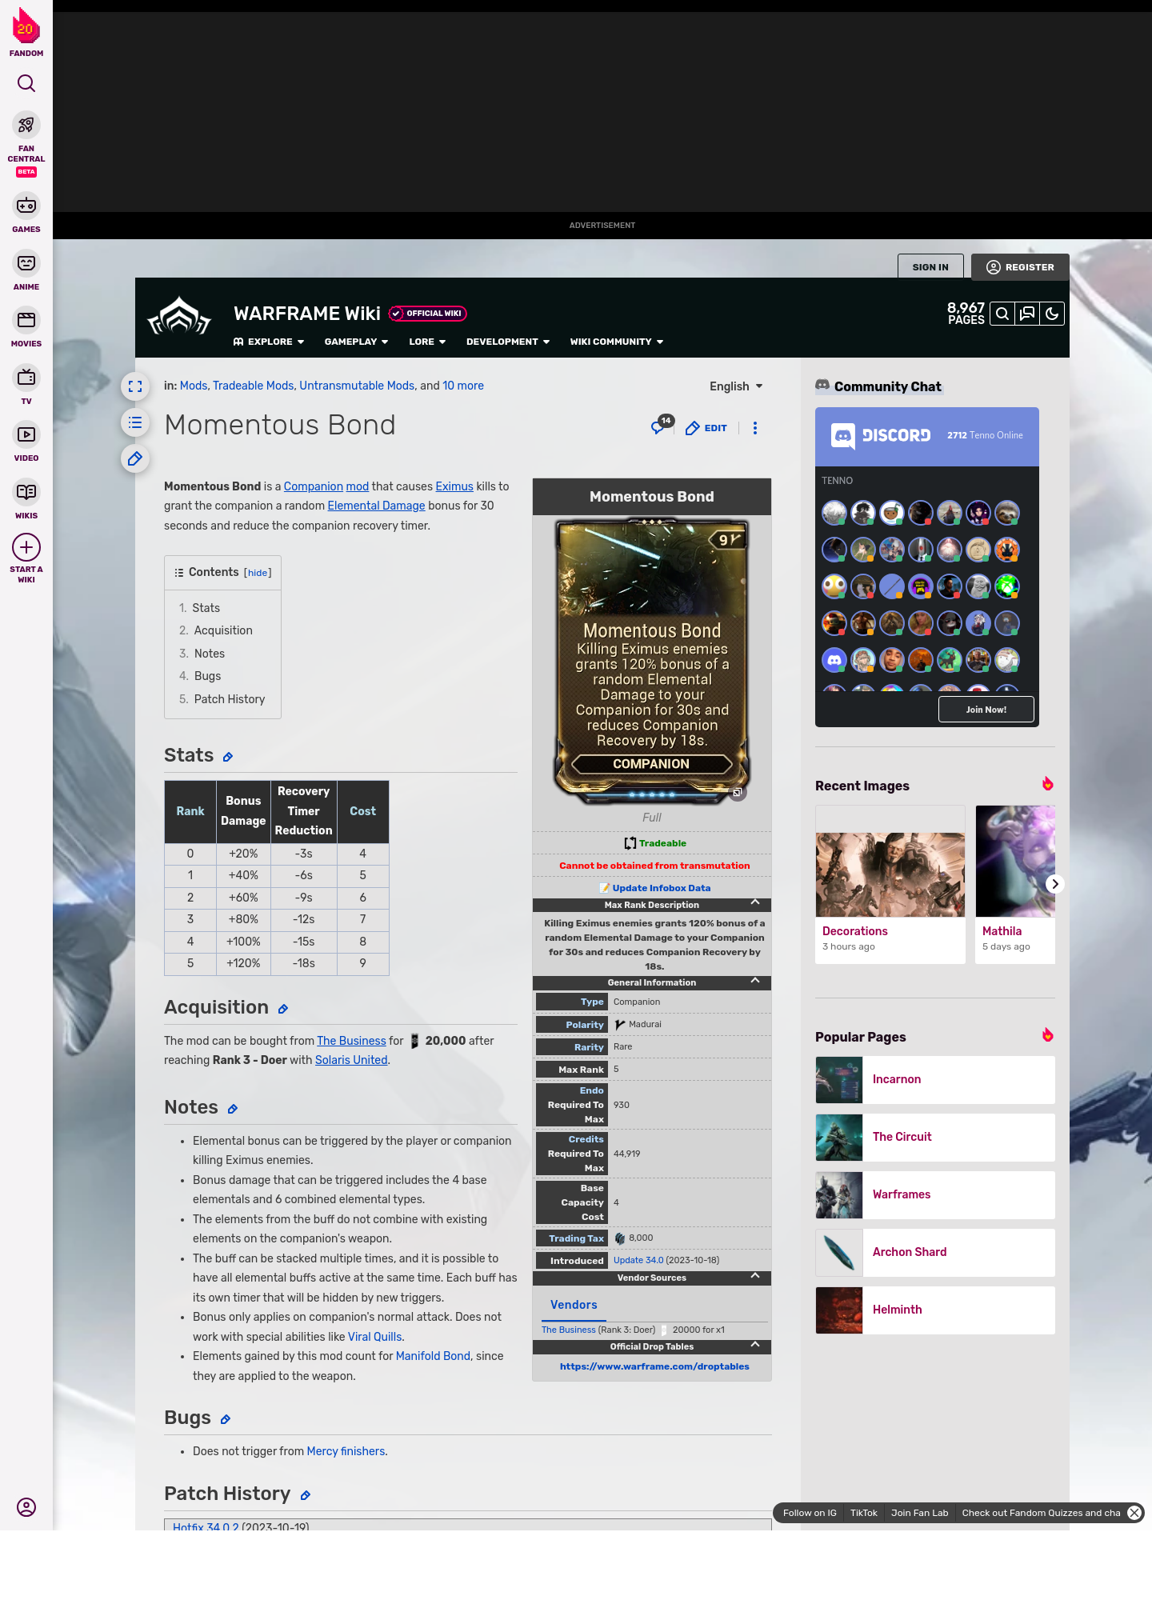Open the Eximus link
Screen dimensions: 1152x1600
pos(454,486)
